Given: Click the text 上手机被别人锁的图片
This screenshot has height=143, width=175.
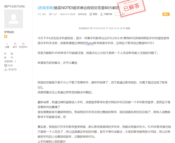Looking at the screenshot, I should 52,142.
